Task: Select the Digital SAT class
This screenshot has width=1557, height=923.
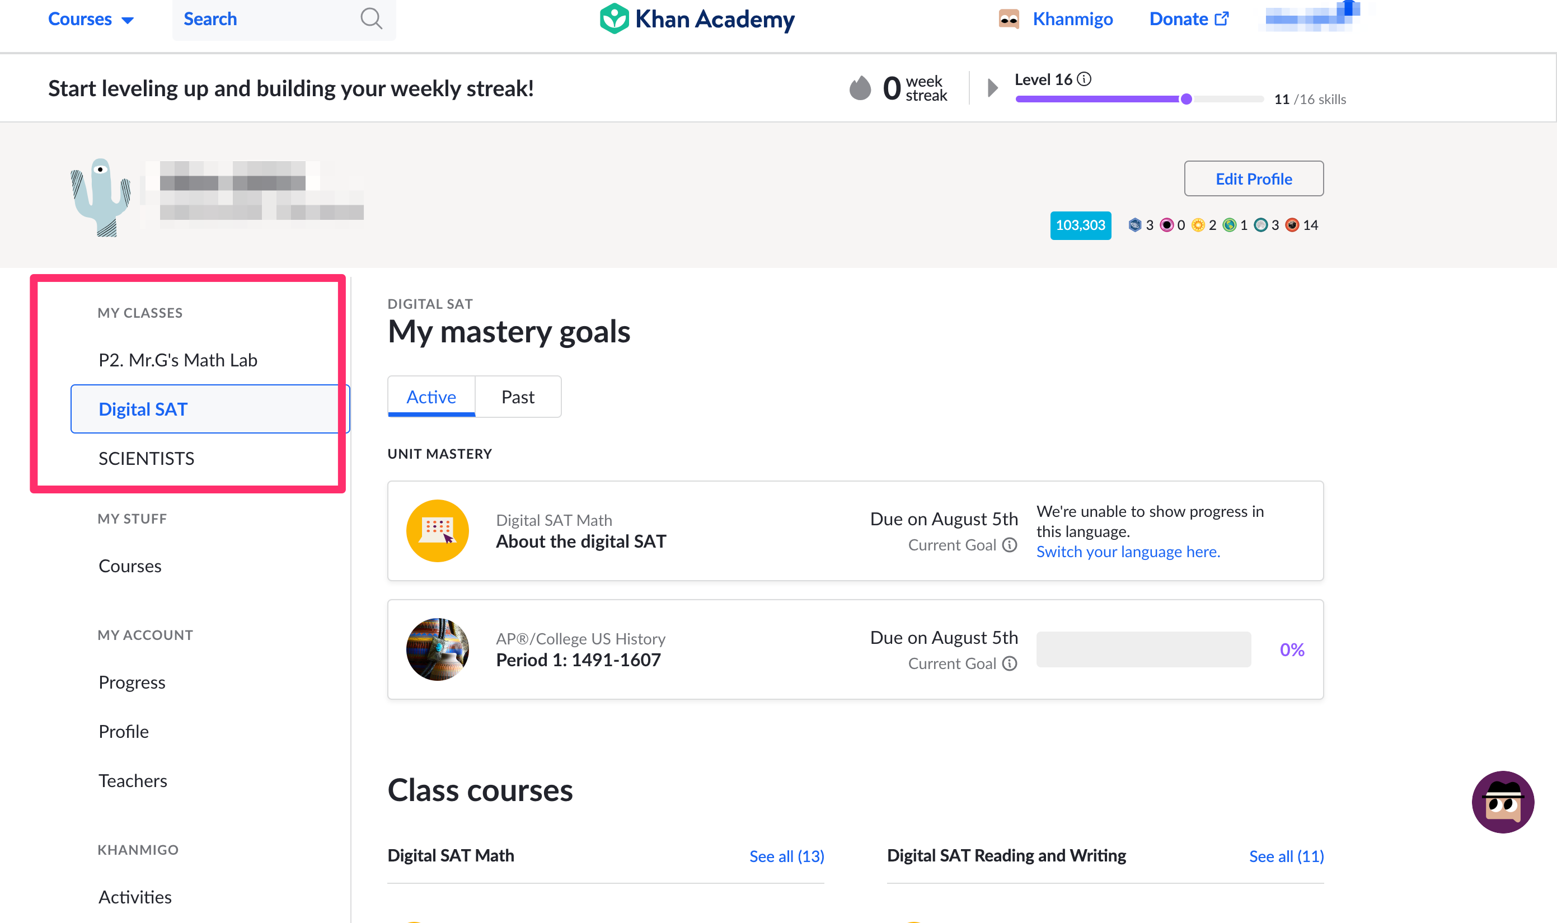Action: pos(143,408)
